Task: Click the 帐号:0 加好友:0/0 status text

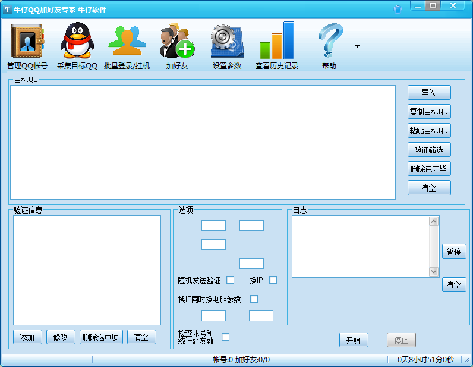Action: point(241,359)
